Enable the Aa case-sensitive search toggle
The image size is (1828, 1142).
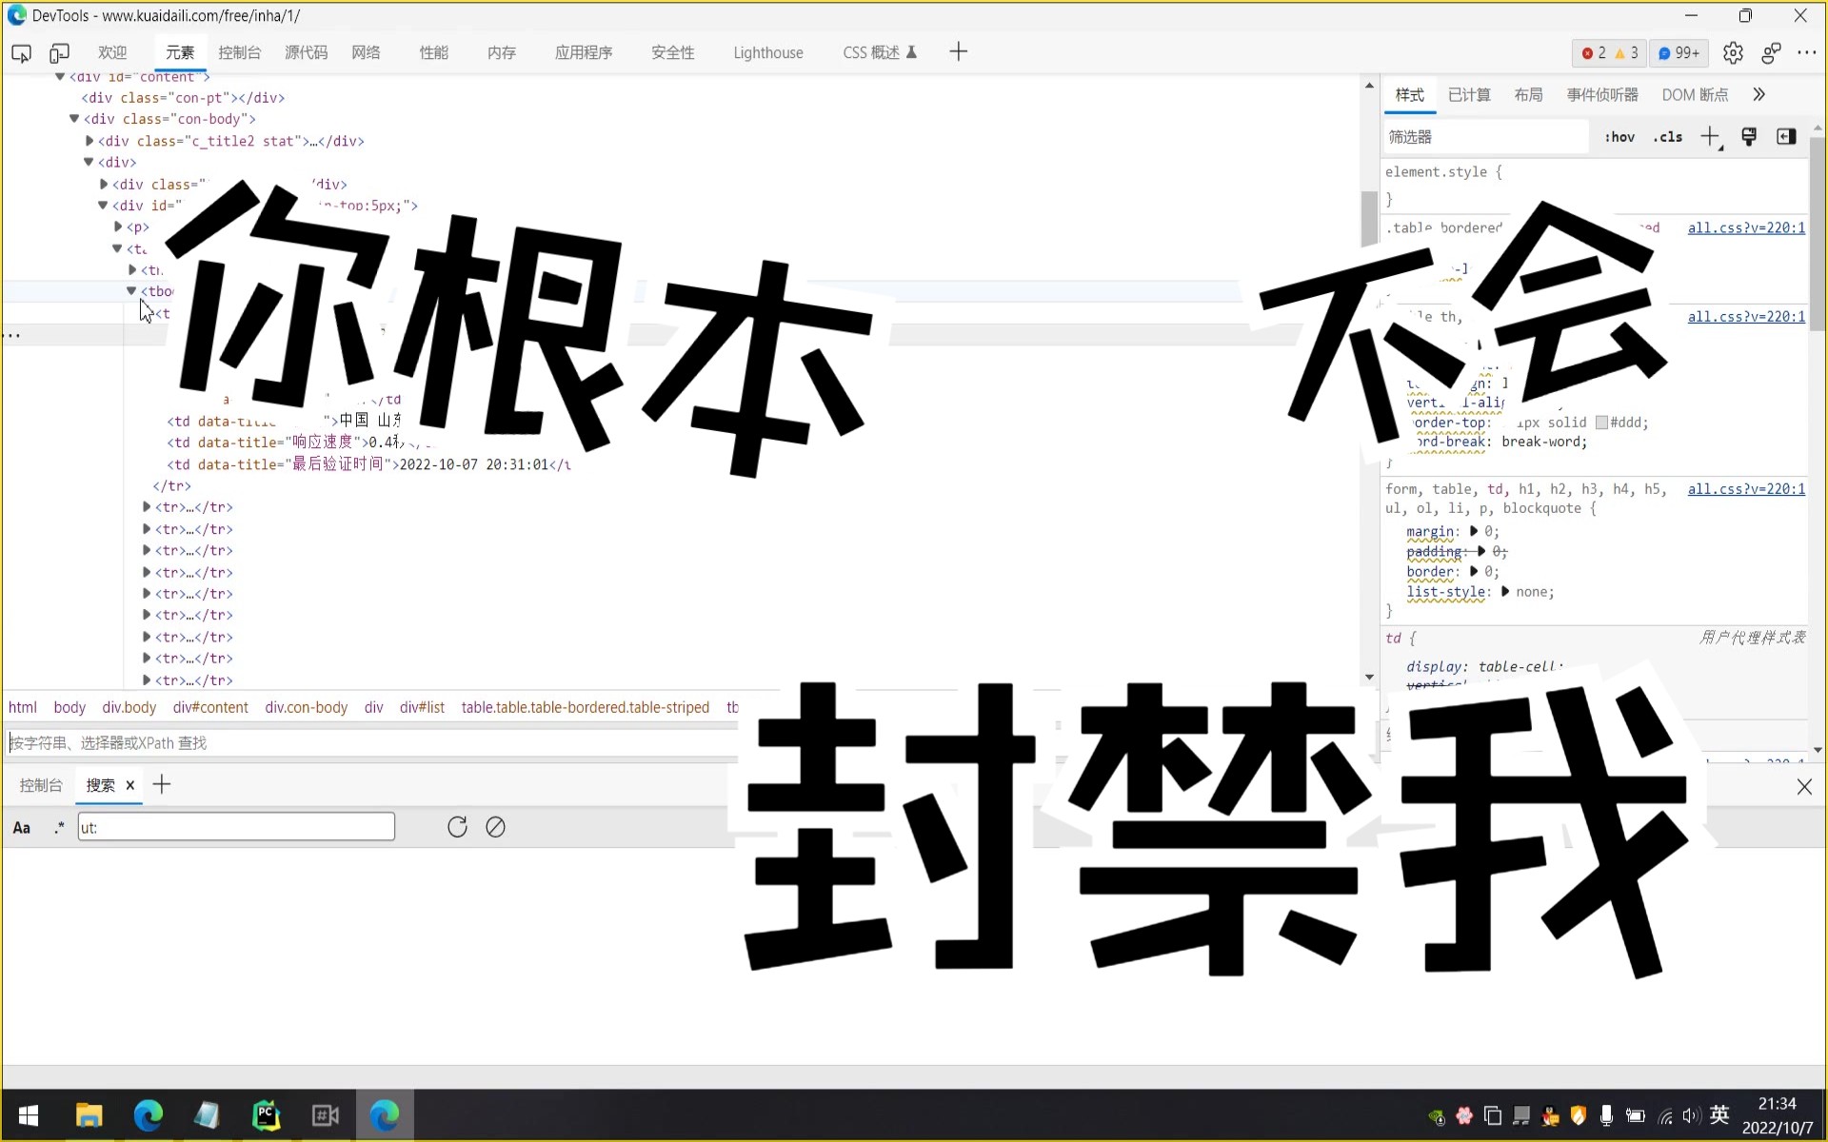point(20,826)
